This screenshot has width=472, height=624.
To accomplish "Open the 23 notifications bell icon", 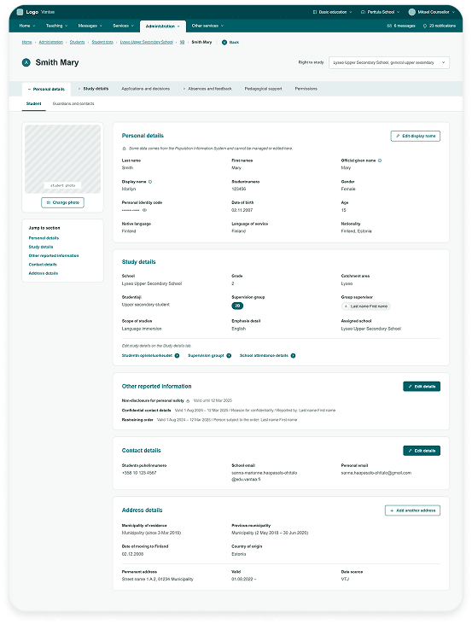I will pyautogui.click(x=425, y=26).
